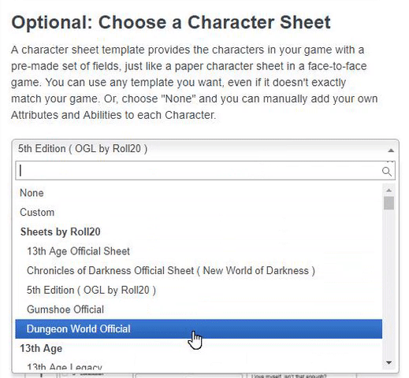The height and width of the screenshot is (378, 409).
Task: Collapse dropdown using the up arrow
Action: [391, 150]
